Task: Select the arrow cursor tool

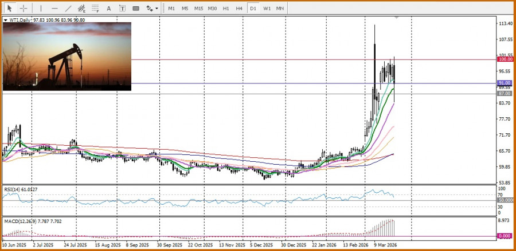Action: tap(9, 9)
